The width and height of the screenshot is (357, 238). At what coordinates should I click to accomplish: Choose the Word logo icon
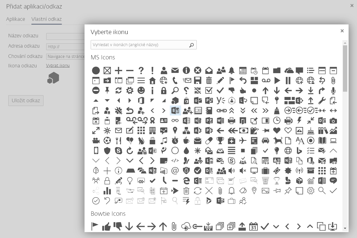(220, 121)
